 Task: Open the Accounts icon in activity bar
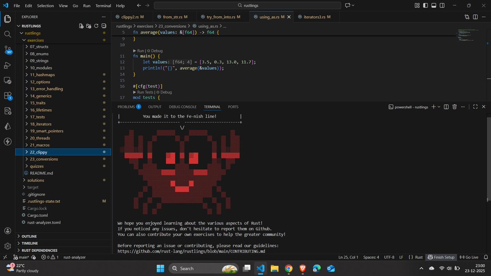tap(7, 231)
